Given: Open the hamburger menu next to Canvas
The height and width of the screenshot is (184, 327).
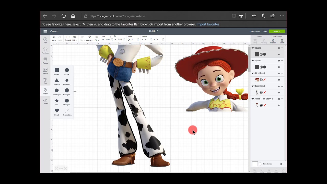Looking at the screenshot, I should (45, 31).
